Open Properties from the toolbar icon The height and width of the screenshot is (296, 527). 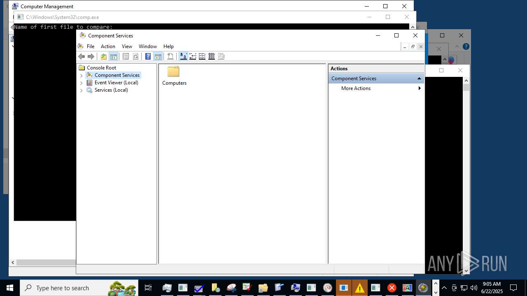(x=126, y=56)
